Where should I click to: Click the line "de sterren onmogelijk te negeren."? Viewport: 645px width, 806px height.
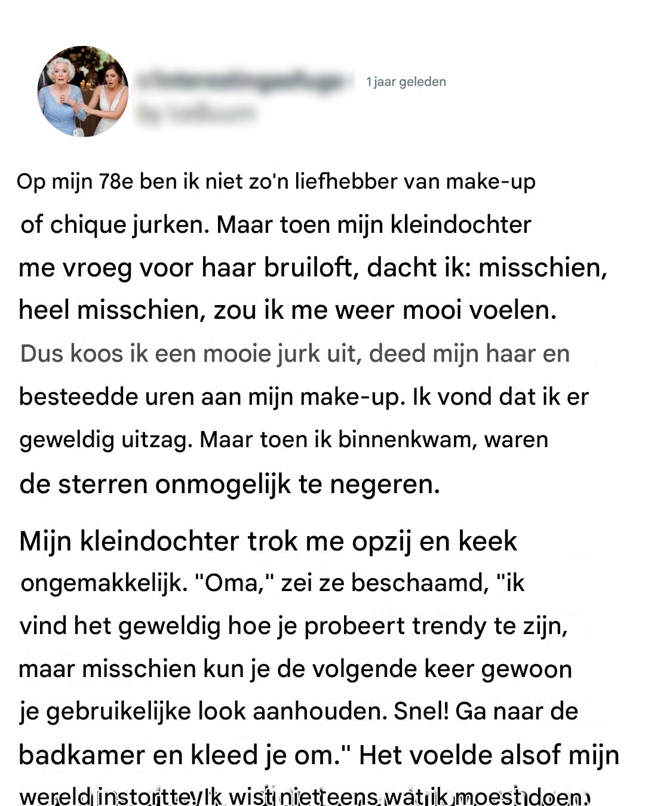(229, 484)
